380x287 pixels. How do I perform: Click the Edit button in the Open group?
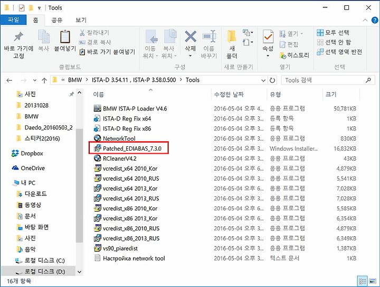click(289, 44)
